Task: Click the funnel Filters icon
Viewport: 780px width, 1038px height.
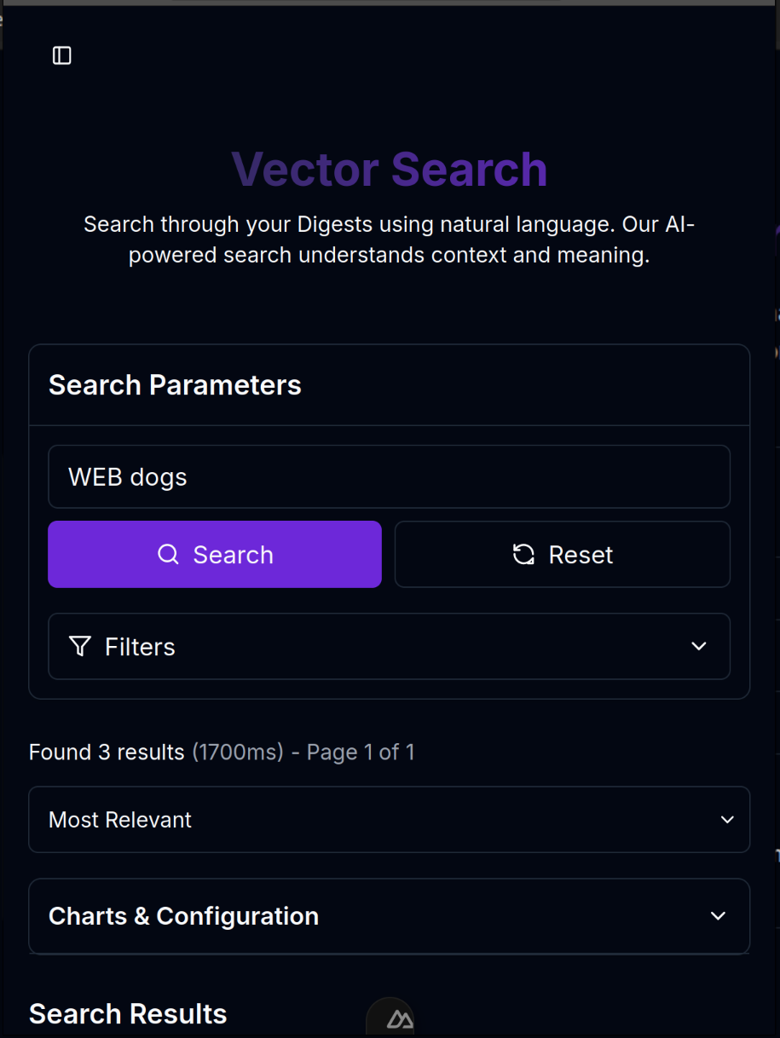Action: click(x=80, y=647)
